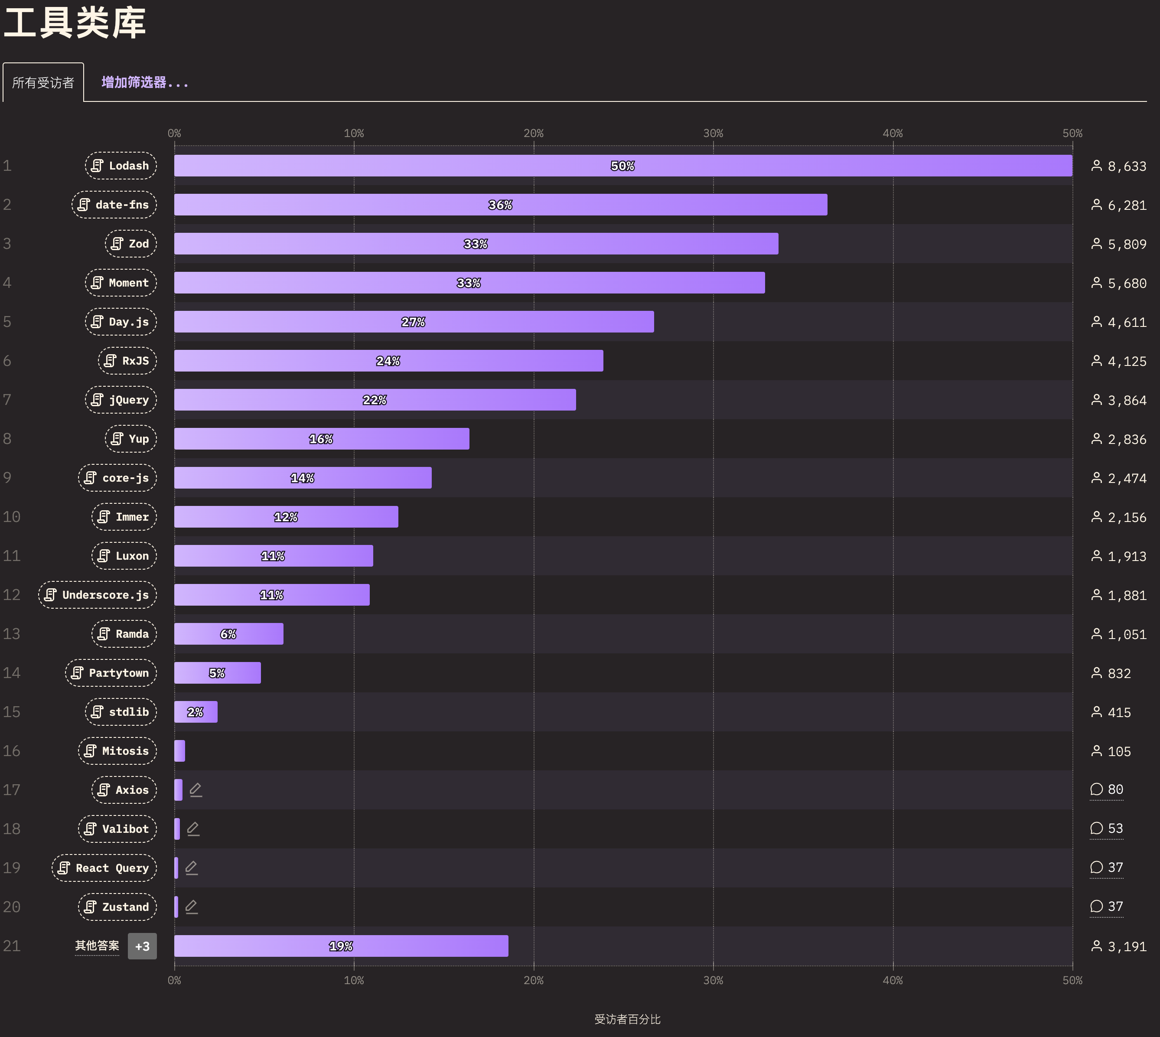Click the jQuery respondent count 3,864
Image resolution: width=1160 pixels, height=1037 pixels.
coord(1118,401)
